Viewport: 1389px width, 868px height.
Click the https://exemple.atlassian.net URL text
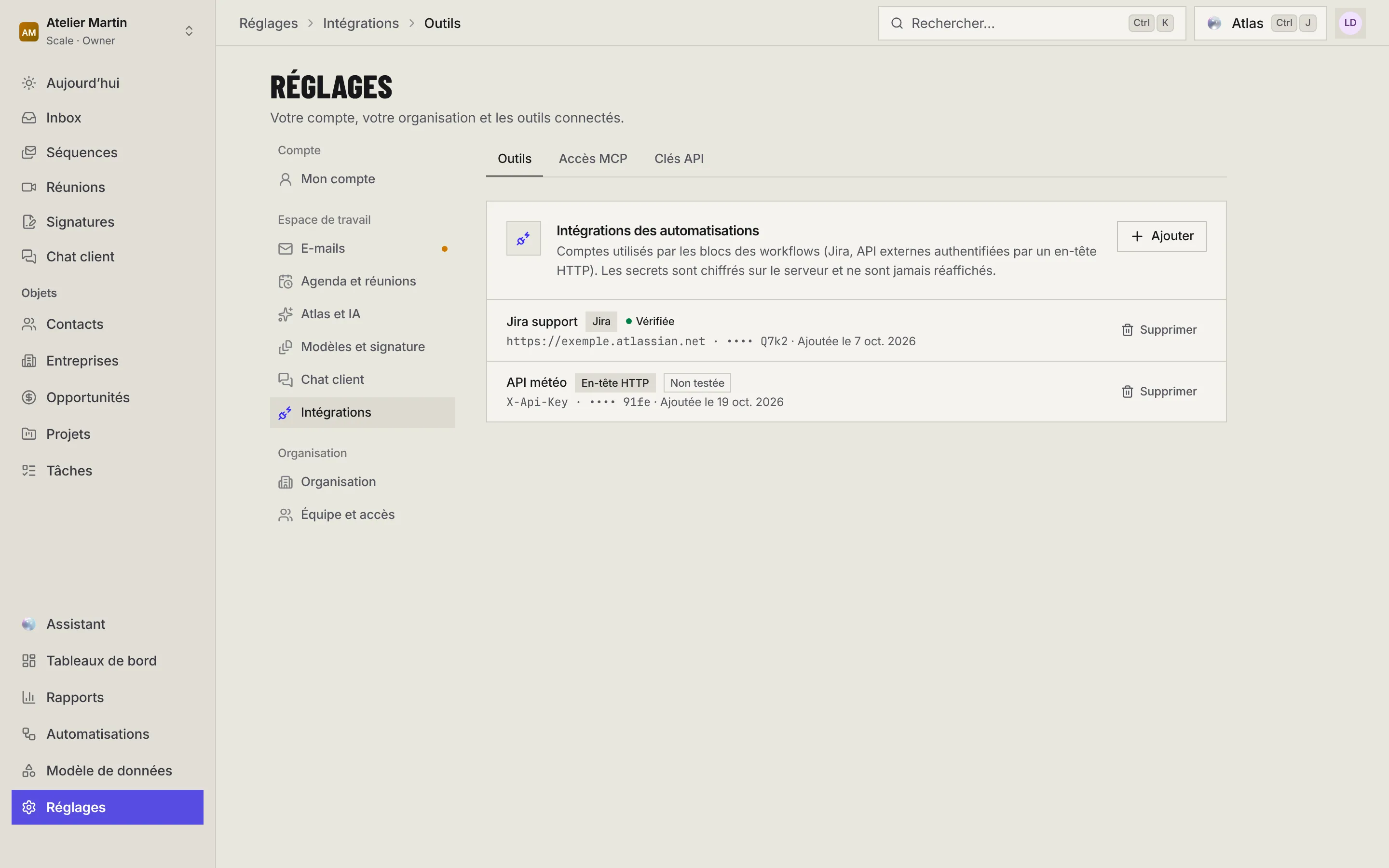click(606, 341)
